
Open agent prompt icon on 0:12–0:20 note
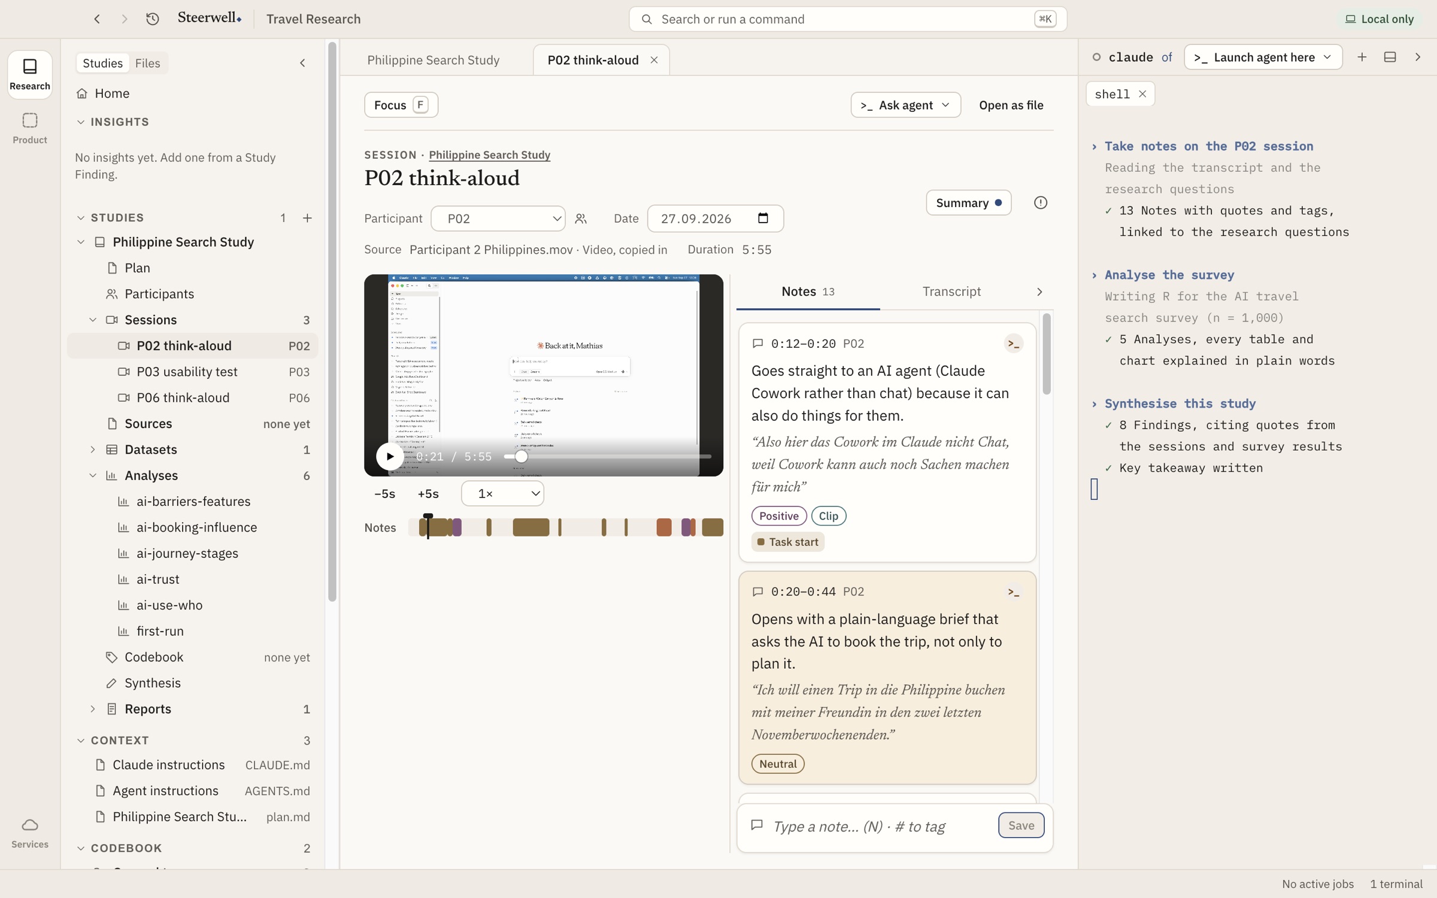1014,344
